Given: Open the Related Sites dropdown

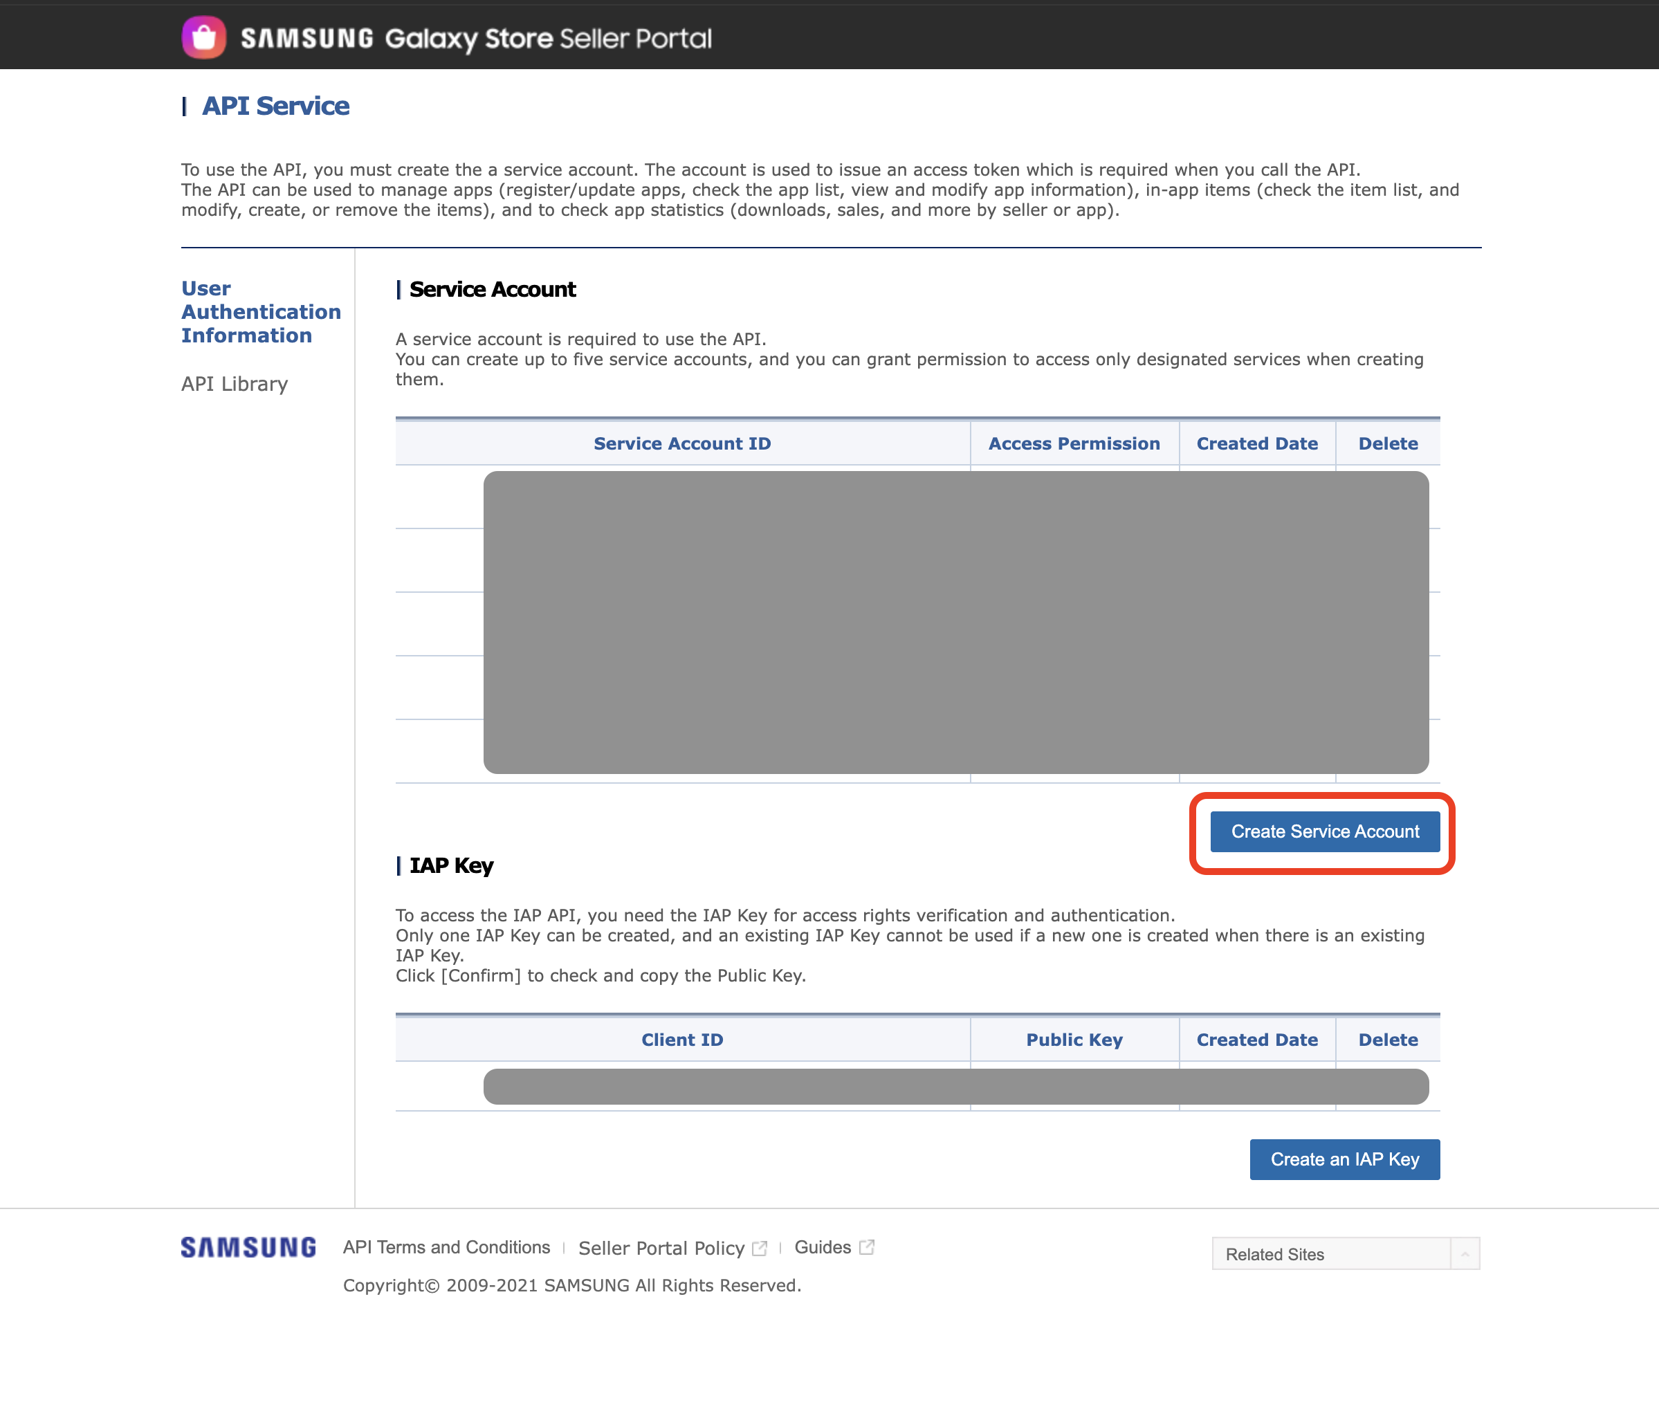Looking at the screenshot, I should point(1346,1254).
